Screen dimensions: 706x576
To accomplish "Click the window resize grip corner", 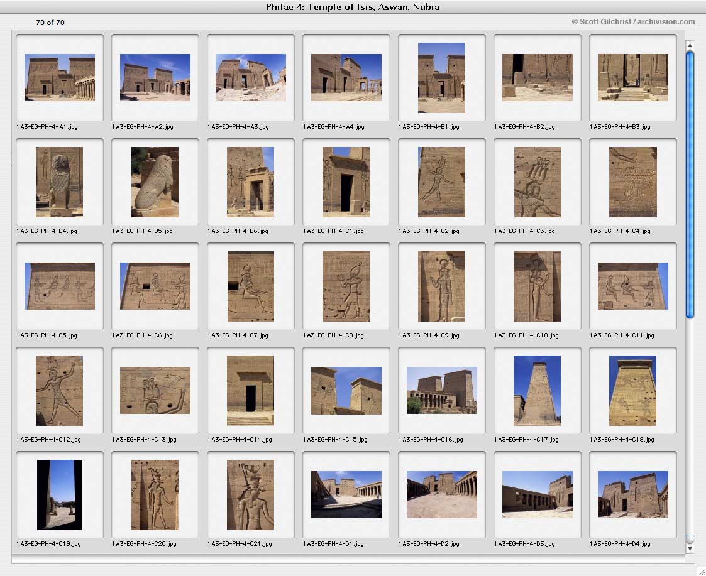I will click(701, 571).
